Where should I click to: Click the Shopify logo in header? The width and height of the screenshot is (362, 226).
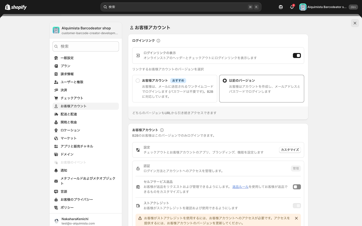(x=16, y=7)
